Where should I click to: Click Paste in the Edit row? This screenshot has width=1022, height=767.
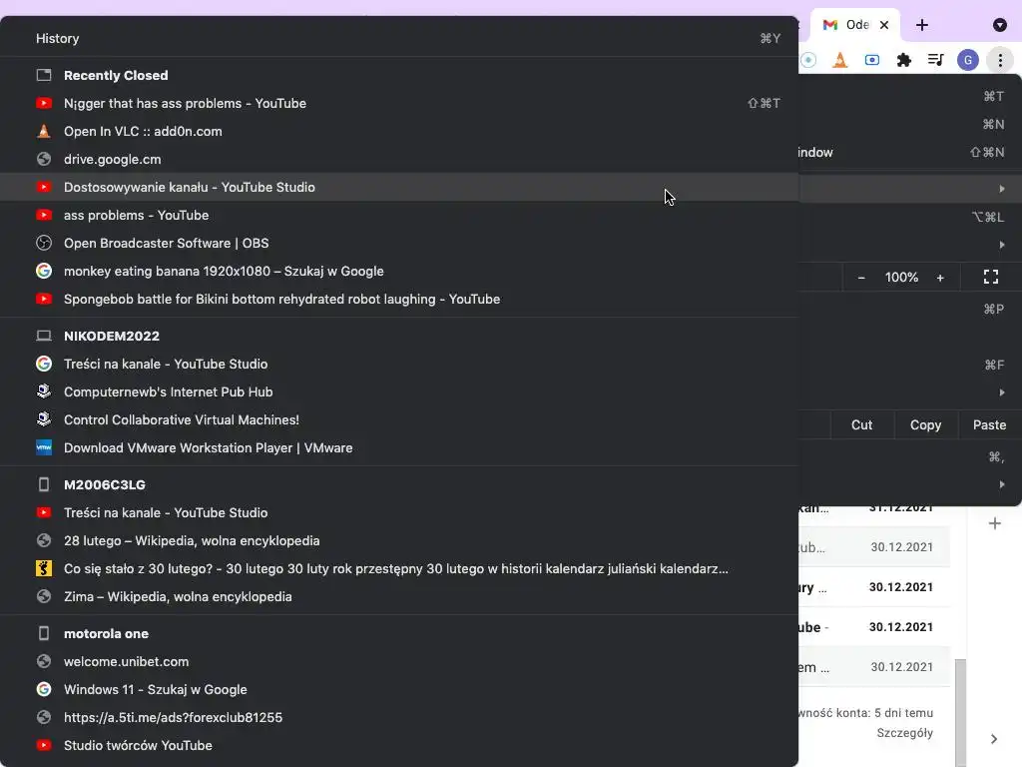[x=989, y=425]
